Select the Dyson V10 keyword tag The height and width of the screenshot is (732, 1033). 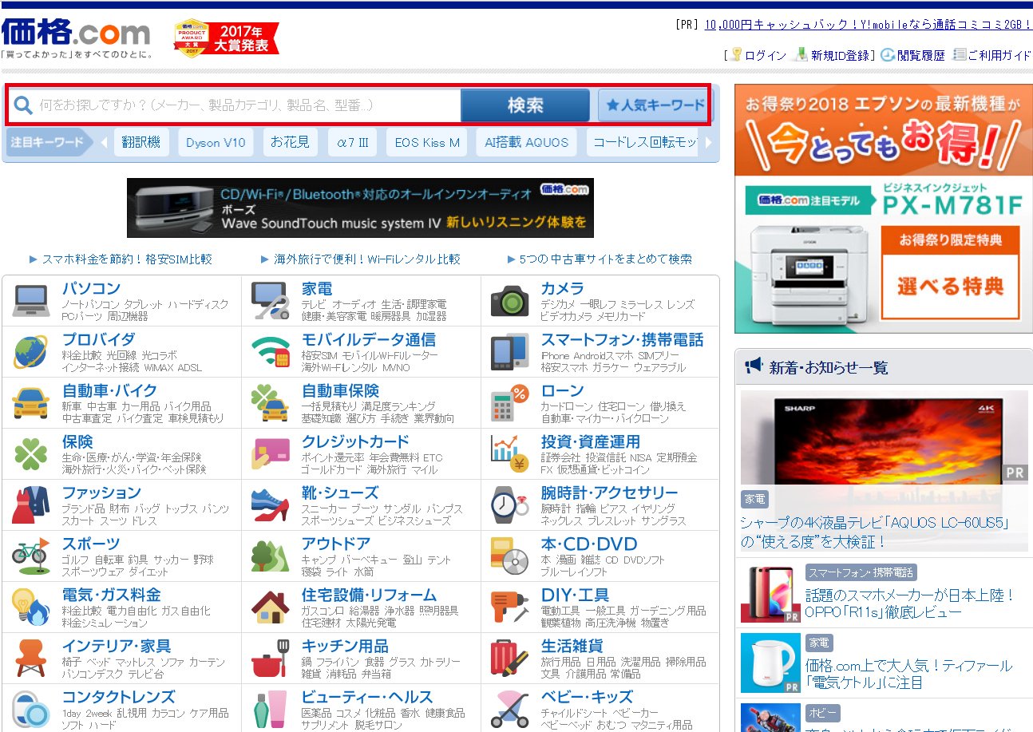[x=216, y=142]
